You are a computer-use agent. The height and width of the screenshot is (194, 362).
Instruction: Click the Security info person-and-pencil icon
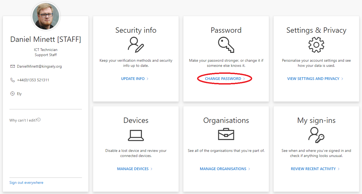[x=136, y=45]
